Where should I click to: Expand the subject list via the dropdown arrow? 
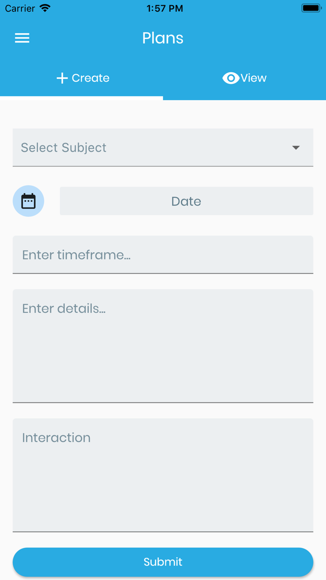[296, 147]
